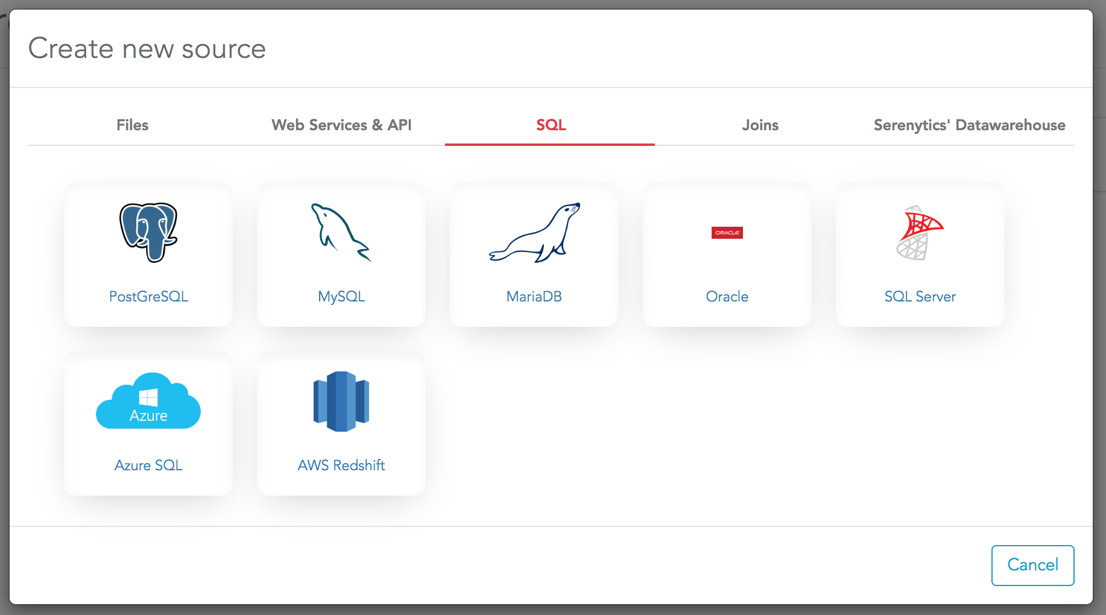The height and width of the screenshot is (615, 1106).
Task: Click the MariaDB seal logo
Action: click(x=534, y=233)
